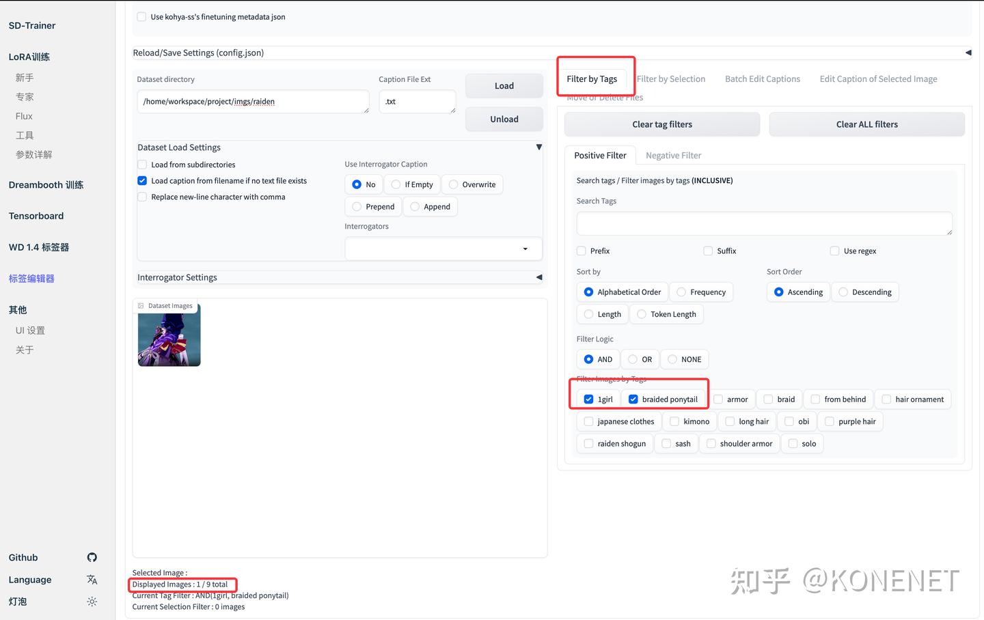984x620 pixels.
Task: Collapse the Dataset Load Settings section
Action: pyautogui.click(x=538, y=146)
